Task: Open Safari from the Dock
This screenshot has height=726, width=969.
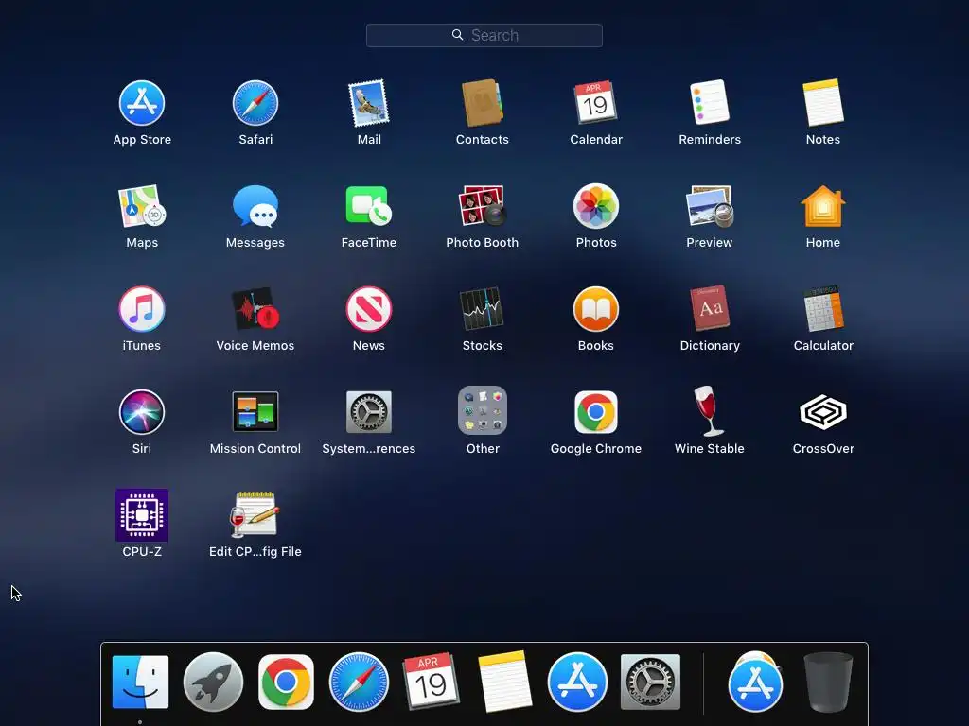Action: 359,683
